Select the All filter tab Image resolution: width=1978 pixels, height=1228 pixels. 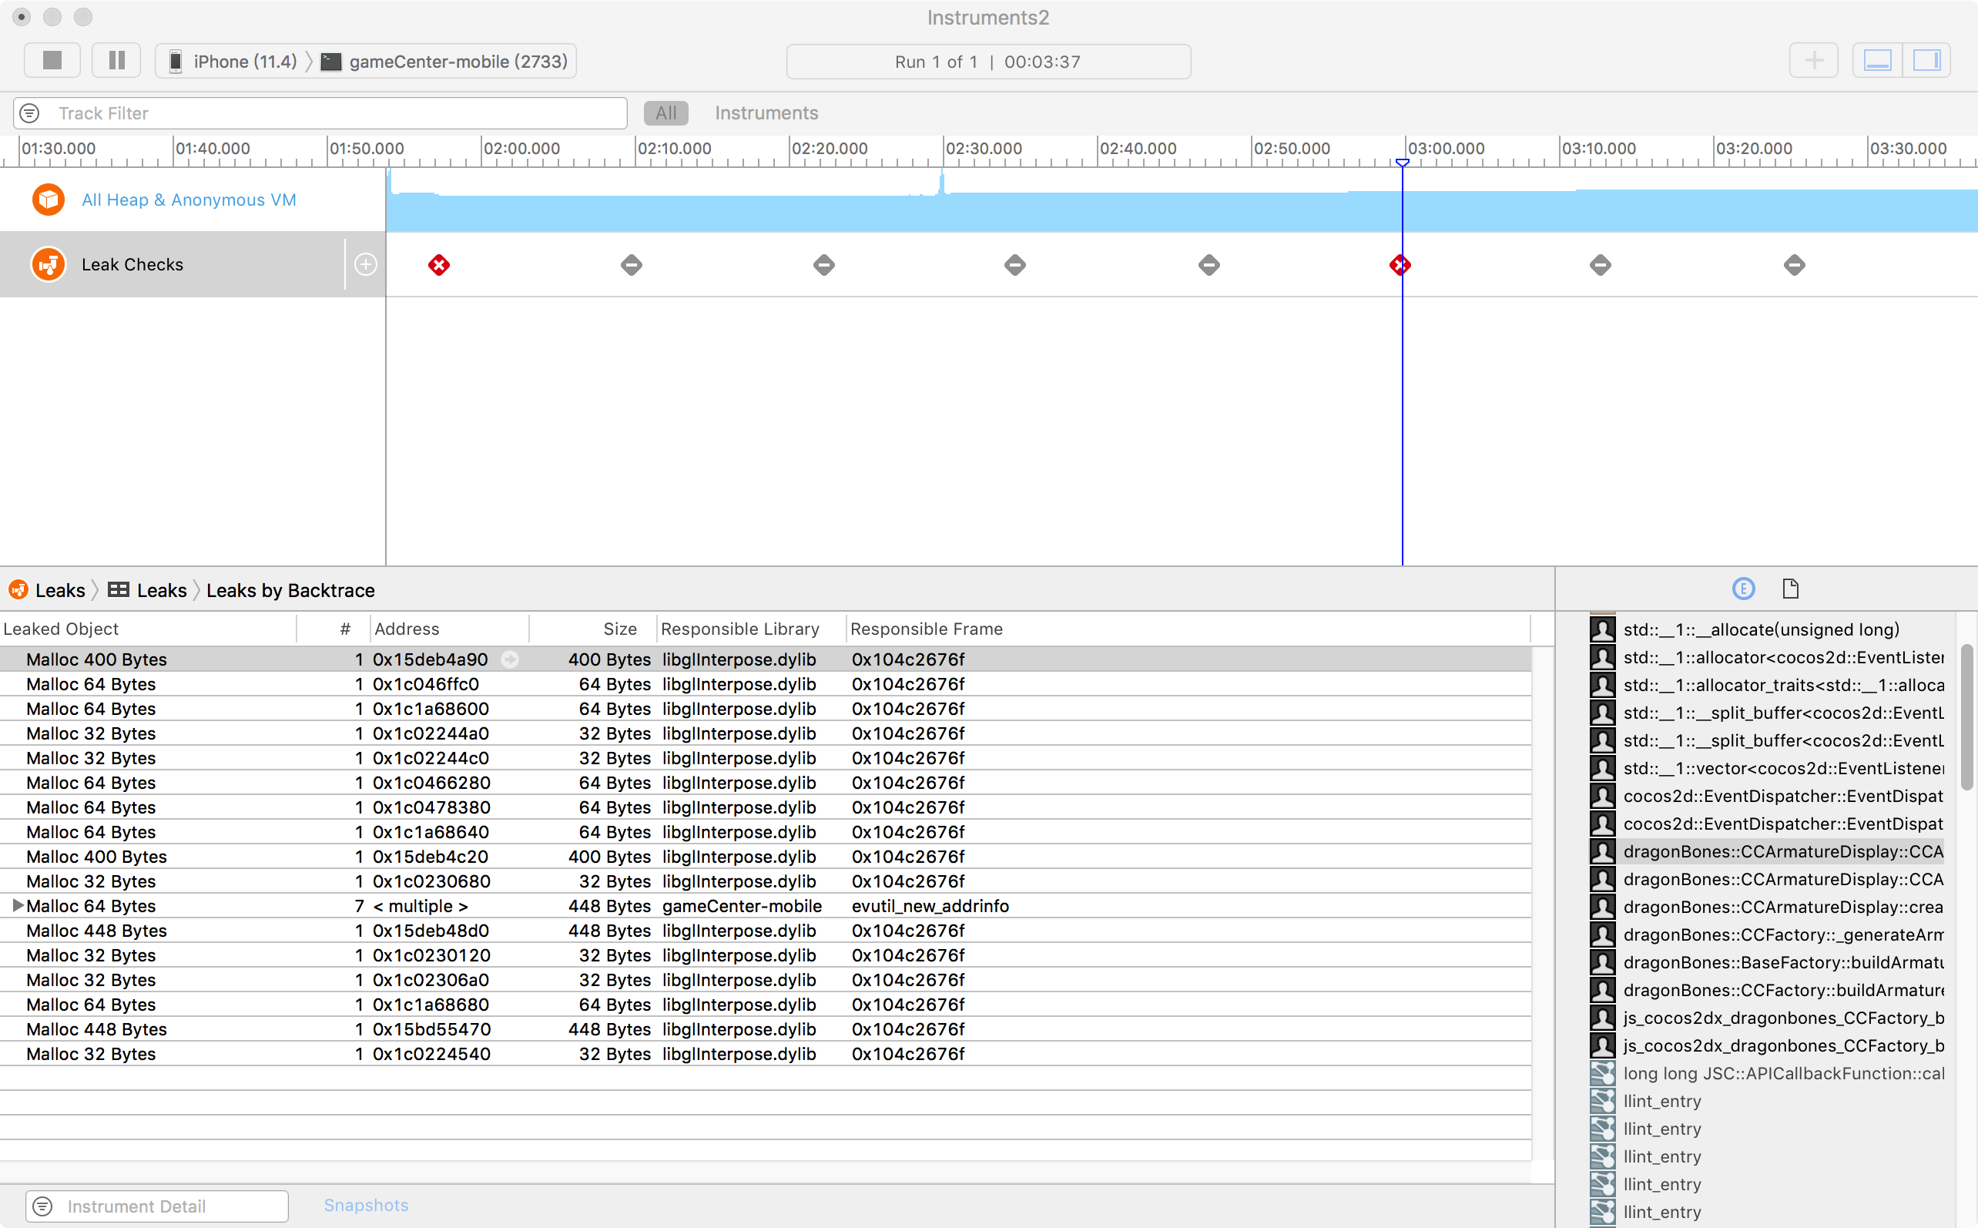tap(665, 113)
